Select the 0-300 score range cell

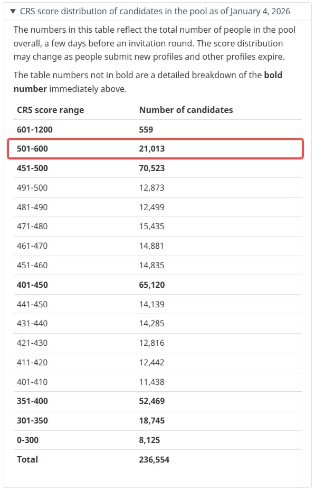click(x=28, y=440)
